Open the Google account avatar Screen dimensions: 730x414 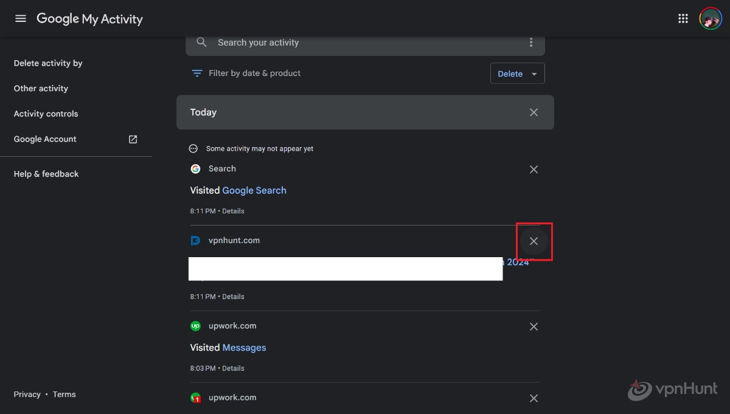point(711,18)
